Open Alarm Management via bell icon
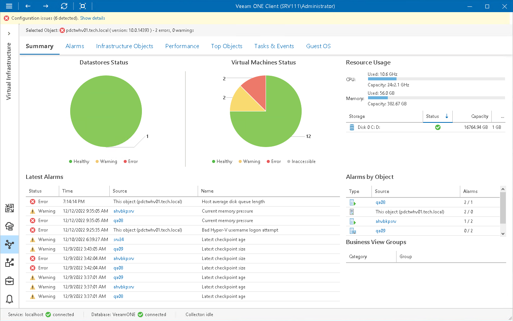Screen dimensions: 513x321 coord(9,299)
